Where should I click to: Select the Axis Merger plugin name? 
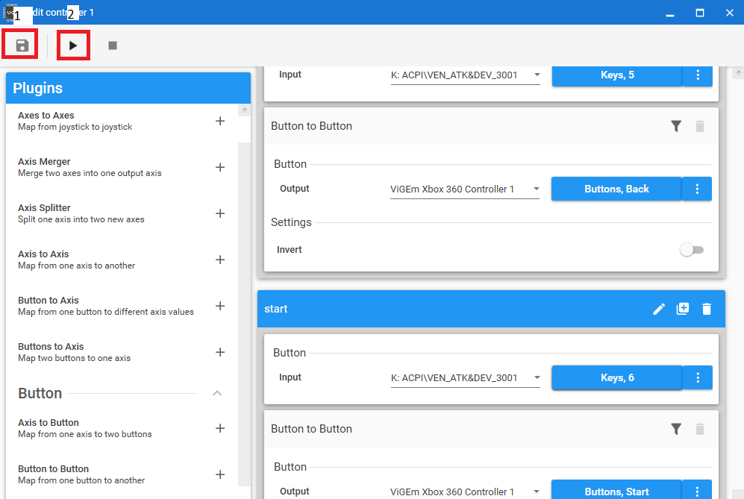pos(44,162)
